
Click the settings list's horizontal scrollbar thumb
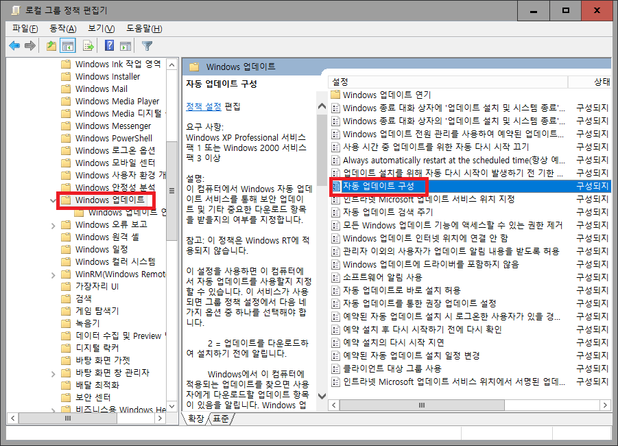(x=422, y=406)
